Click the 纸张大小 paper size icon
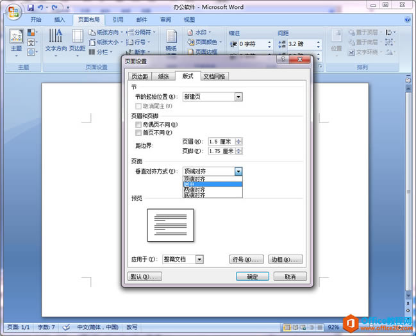416x336 pixels. [92, 42]
